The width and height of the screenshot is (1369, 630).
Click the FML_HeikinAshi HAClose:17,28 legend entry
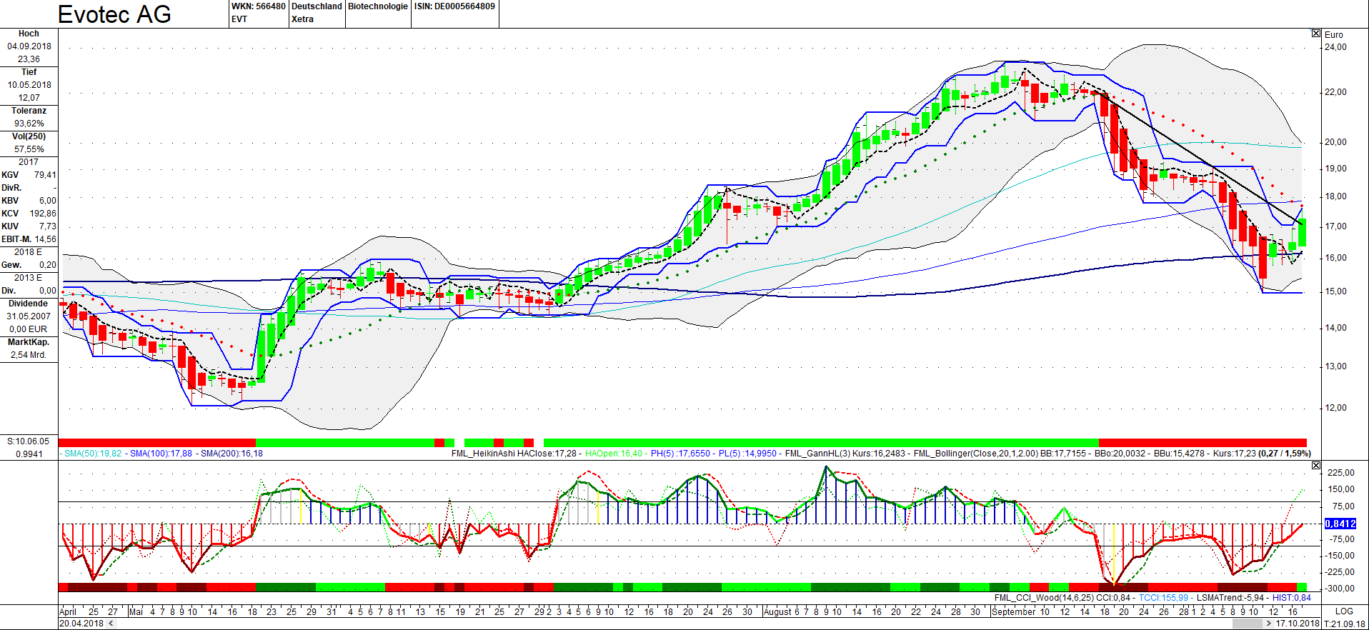(514, 454)
